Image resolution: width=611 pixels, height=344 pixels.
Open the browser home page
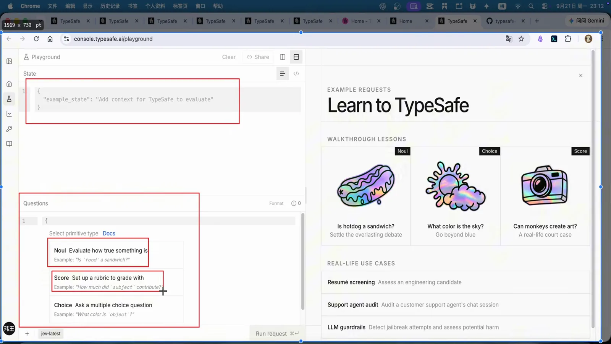point(50,39)
